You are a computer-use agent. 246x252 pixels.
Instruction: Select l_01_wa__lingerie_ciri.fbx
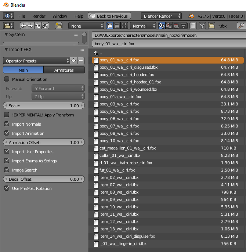(168, 244)
